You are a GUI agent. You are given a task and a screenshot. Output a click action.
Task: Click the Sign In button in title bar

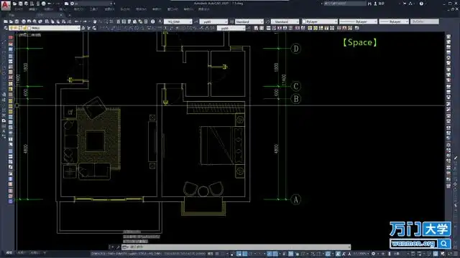[379, 4]
